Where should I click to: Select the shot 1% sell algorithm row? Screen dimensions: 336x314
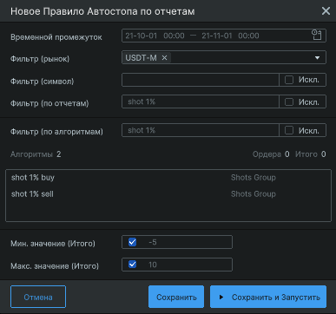coord(168,194)
